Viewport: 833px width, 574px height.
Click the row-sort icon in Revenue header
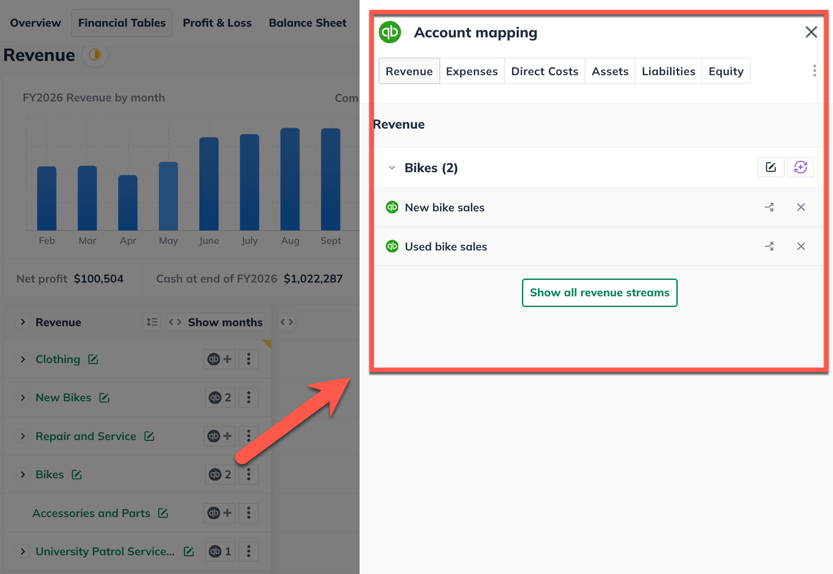click(152, 322)
